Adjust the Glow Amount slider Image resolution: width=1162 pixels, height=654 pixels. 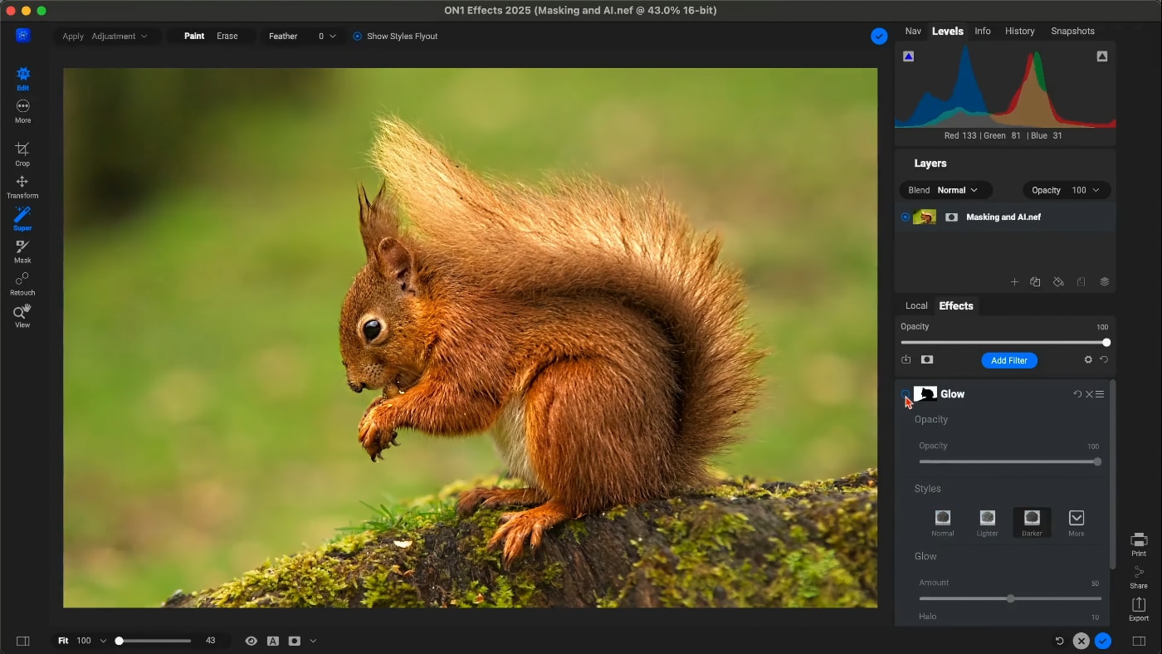click(1010, 598)
